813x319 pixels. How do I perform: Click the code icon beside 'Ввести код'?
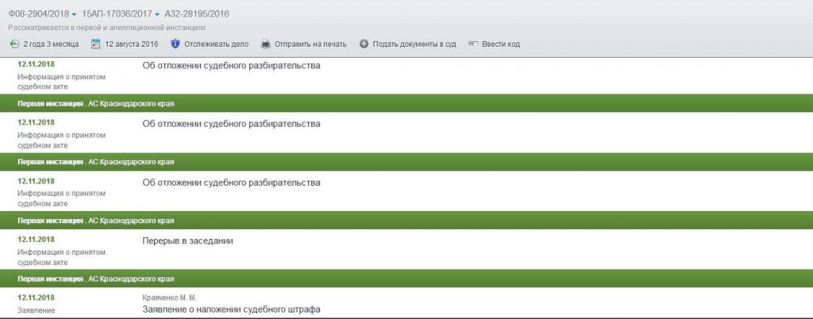tap(472, 44)
